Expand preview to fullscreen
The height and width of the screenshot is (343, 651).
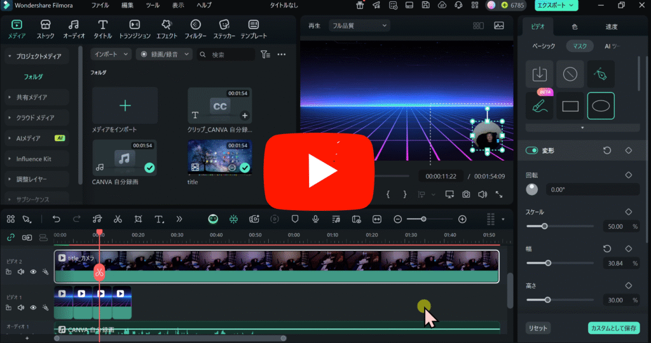(x=498, y=194)
